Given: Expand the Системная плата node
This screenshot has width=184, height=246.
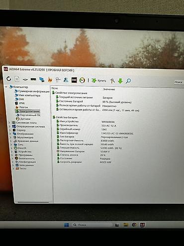Looking at the screenshot, I should [9, 123].
